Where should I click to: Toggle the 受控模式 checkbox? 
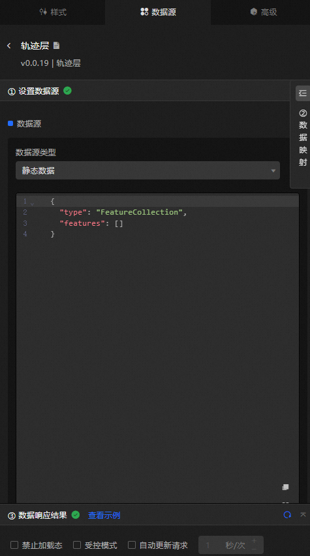[77, 545]
